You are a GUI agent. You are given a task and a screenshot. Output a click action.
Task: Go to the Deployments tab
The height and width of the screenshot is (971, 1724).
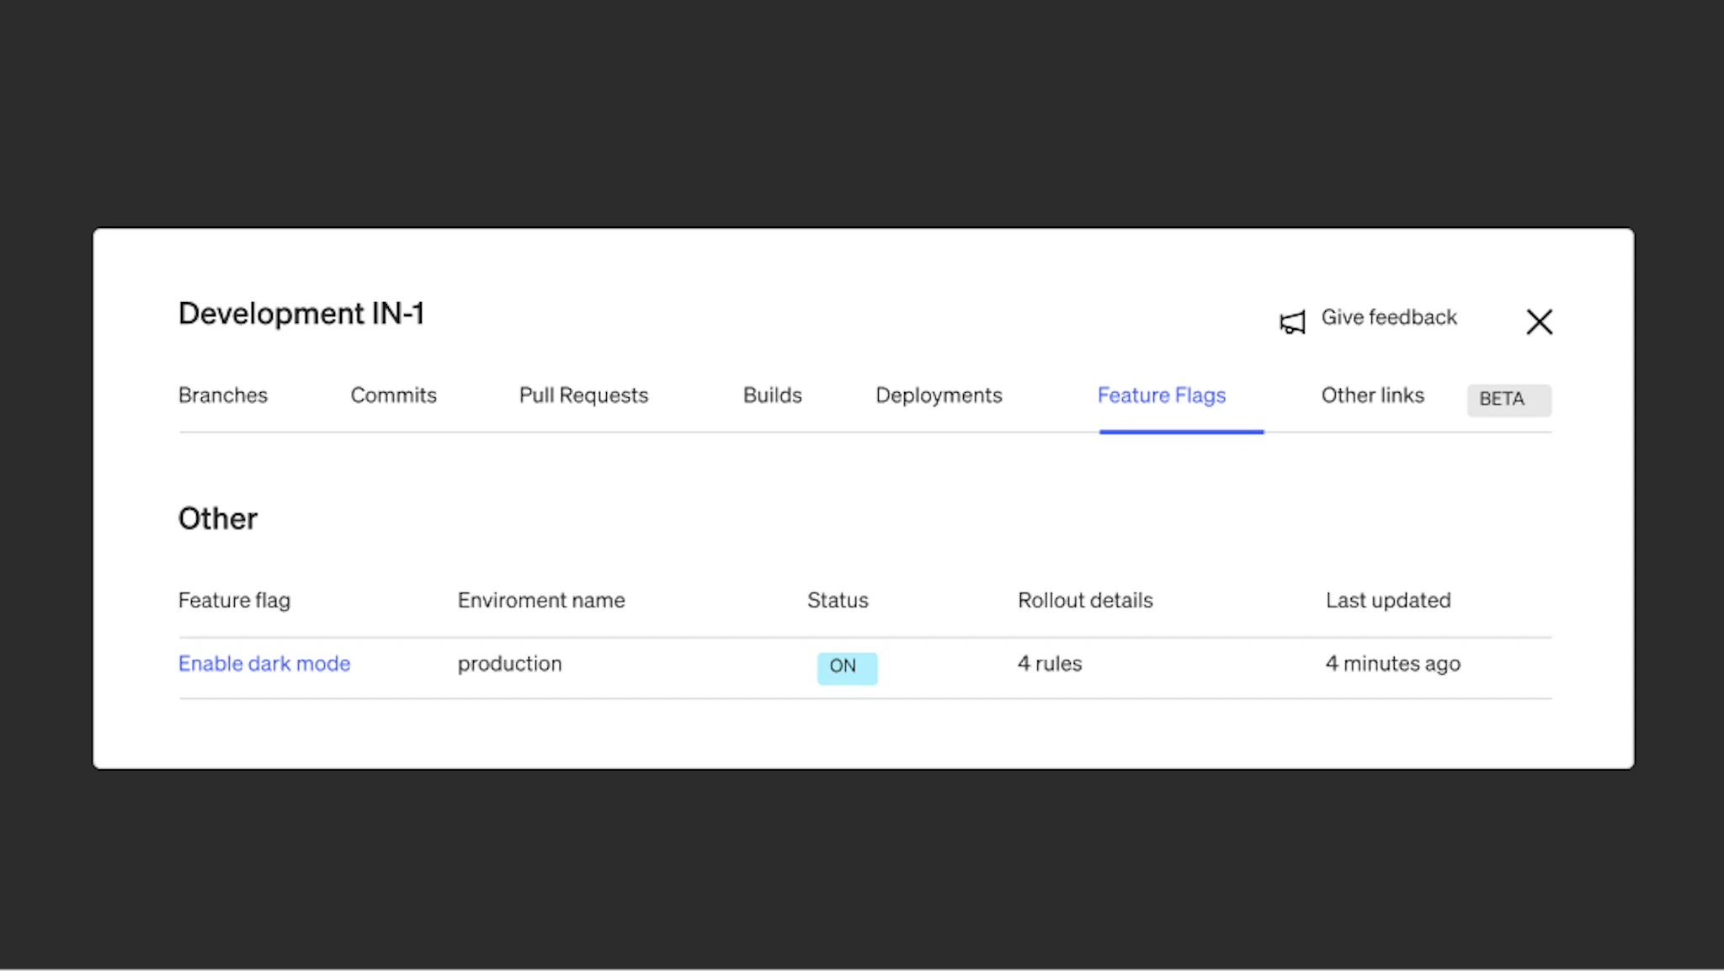[x=939, y=395]
